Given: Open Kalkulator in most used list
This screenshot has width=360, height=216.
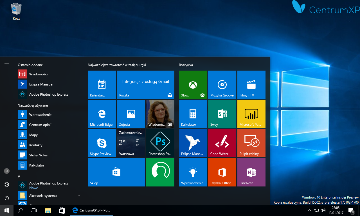Looking at the screenshot, I should [x=49, y=165].
